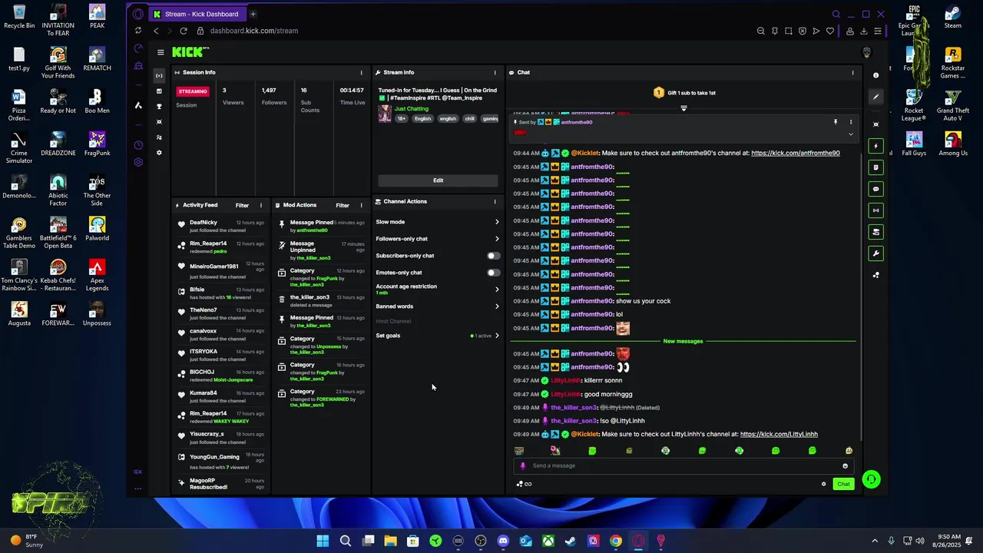Toggle Emotes-only chat switch
Screen dimensions: 983x553
pos(493,273)
